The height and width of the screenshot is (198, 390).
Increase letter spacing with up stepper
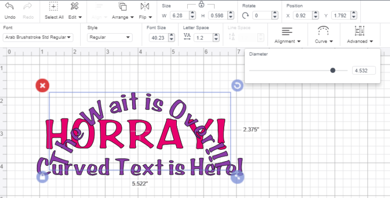216,36
